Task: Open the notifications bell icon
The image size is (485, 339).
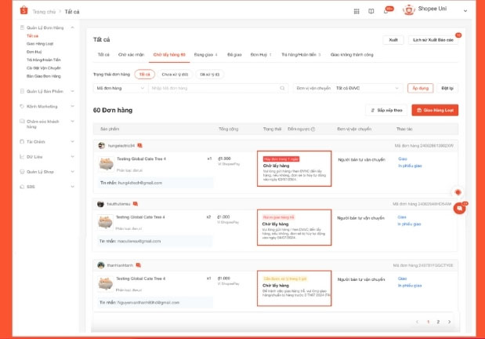Action: (386, 11)
